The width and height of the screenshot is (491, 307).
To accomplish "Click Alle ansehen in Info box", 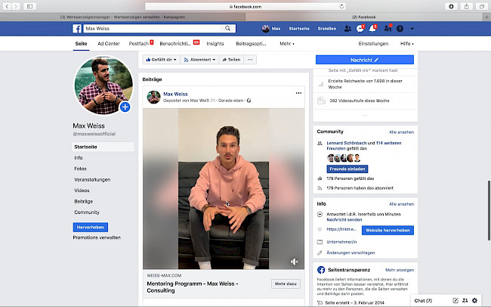I will [x=401, y=204].
